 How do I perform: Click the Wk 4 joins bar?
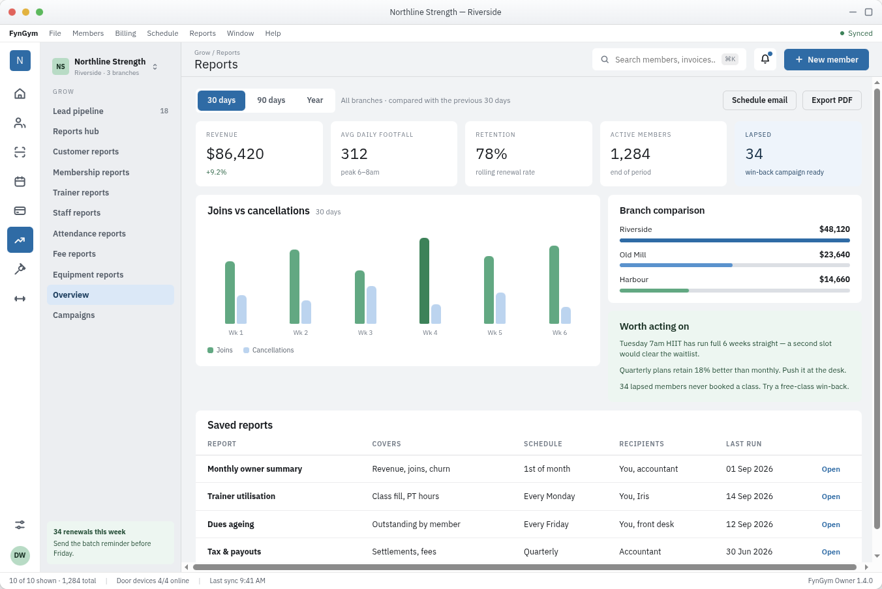coord(424,281)
